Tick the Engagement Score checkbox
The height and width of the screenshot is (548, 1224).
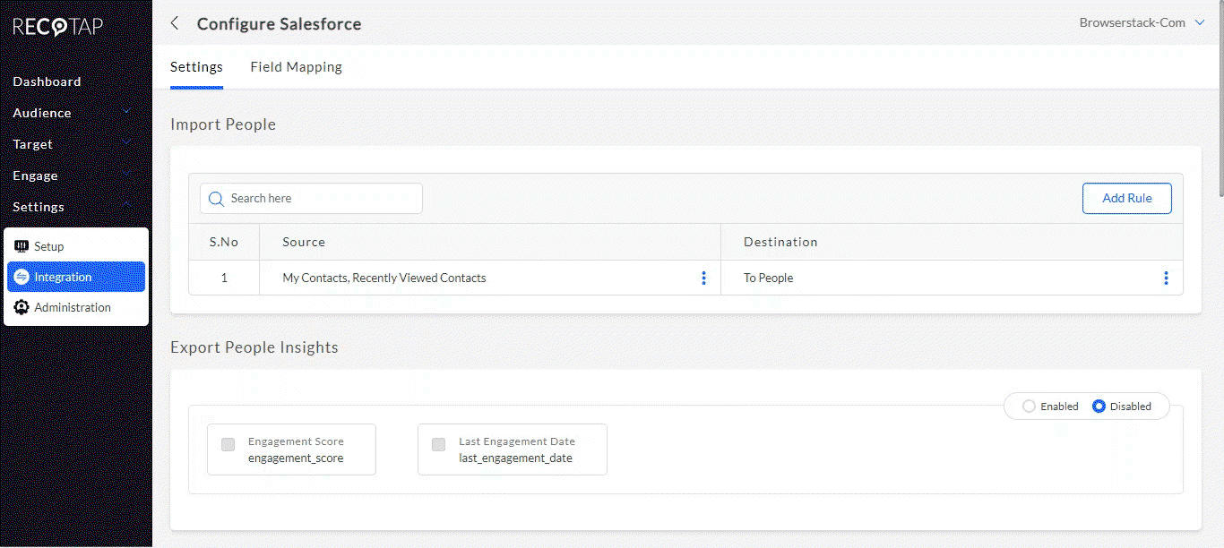coord(228,444)
